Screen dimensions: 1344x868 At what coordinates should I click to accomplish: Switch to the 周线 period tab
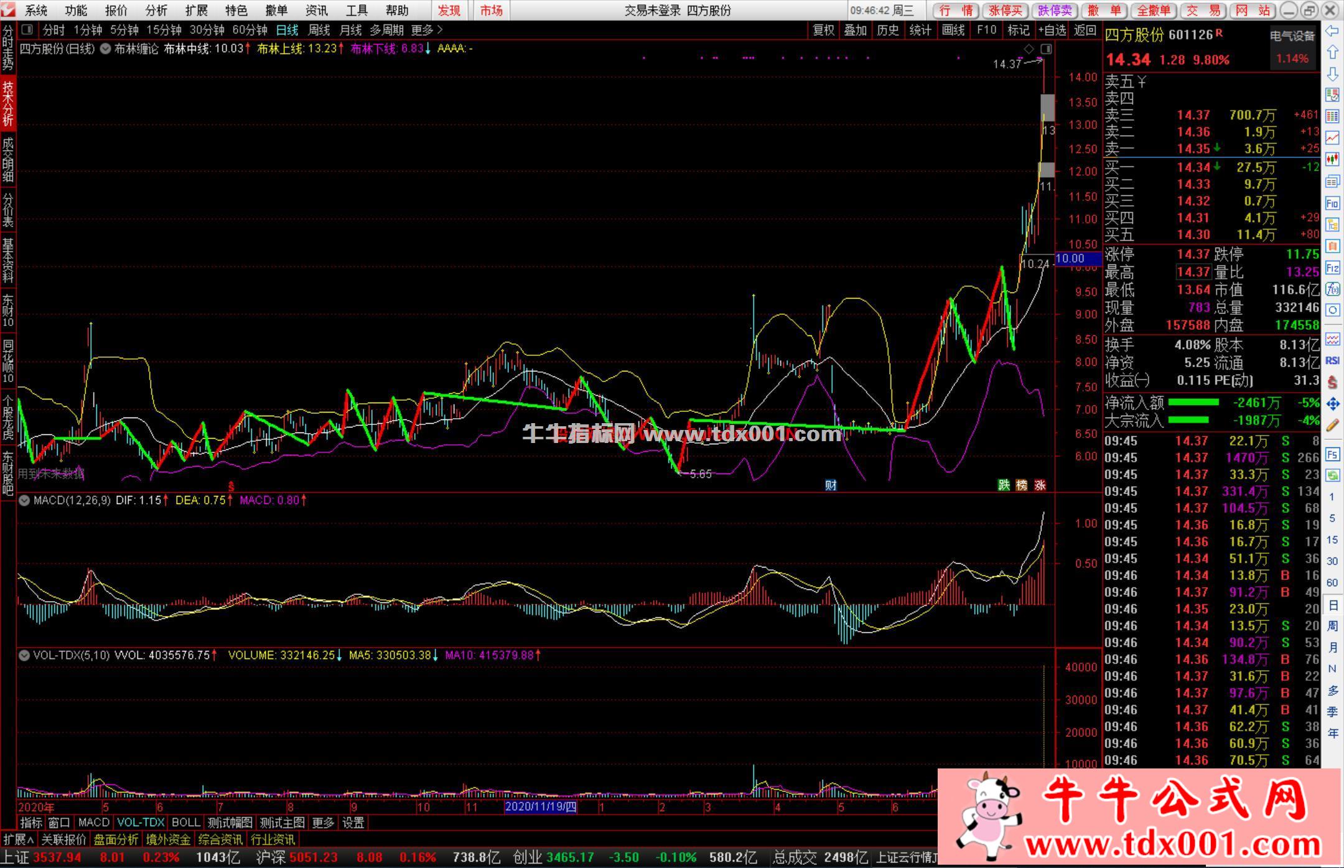pos(319,30)
